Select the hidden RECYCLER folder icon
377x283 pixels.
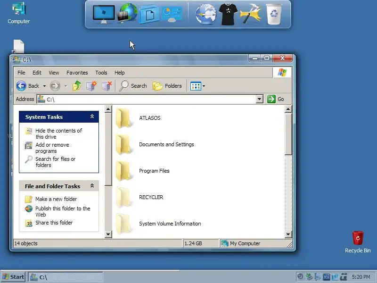(x=123, y=197)
